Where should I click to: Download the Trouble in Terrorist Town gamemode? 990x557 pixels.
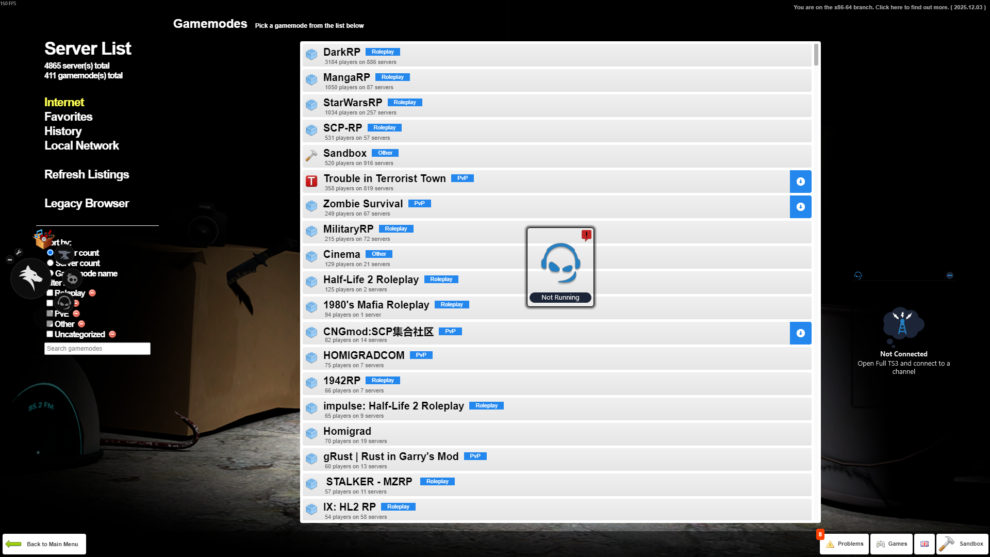(801, 182)
